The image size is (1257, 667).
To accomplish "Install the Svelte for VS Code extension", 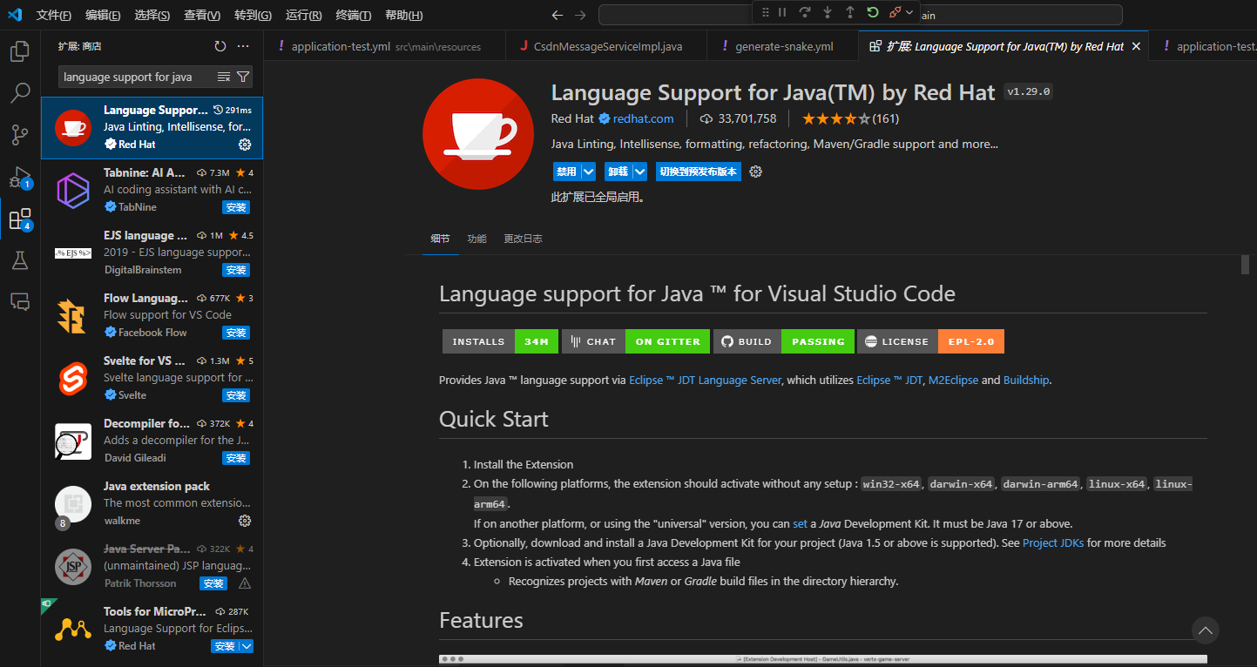I will 236,395.
